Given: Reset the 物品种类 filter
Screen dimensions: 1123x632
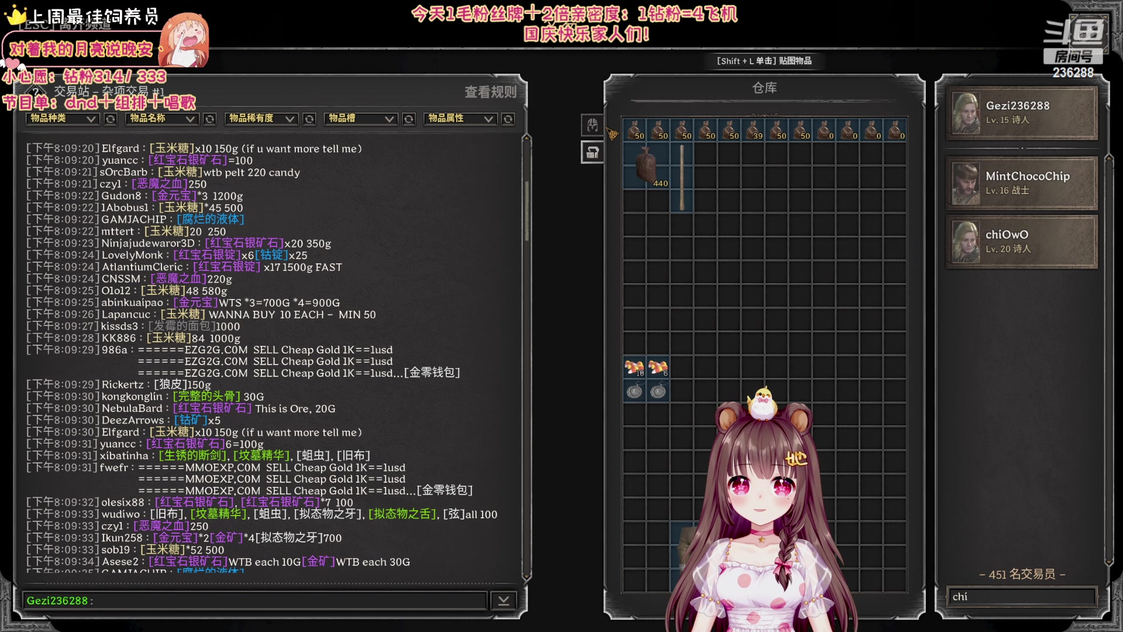Looking at the screenshot, I should pyautogui.click(x=110, y=119).
